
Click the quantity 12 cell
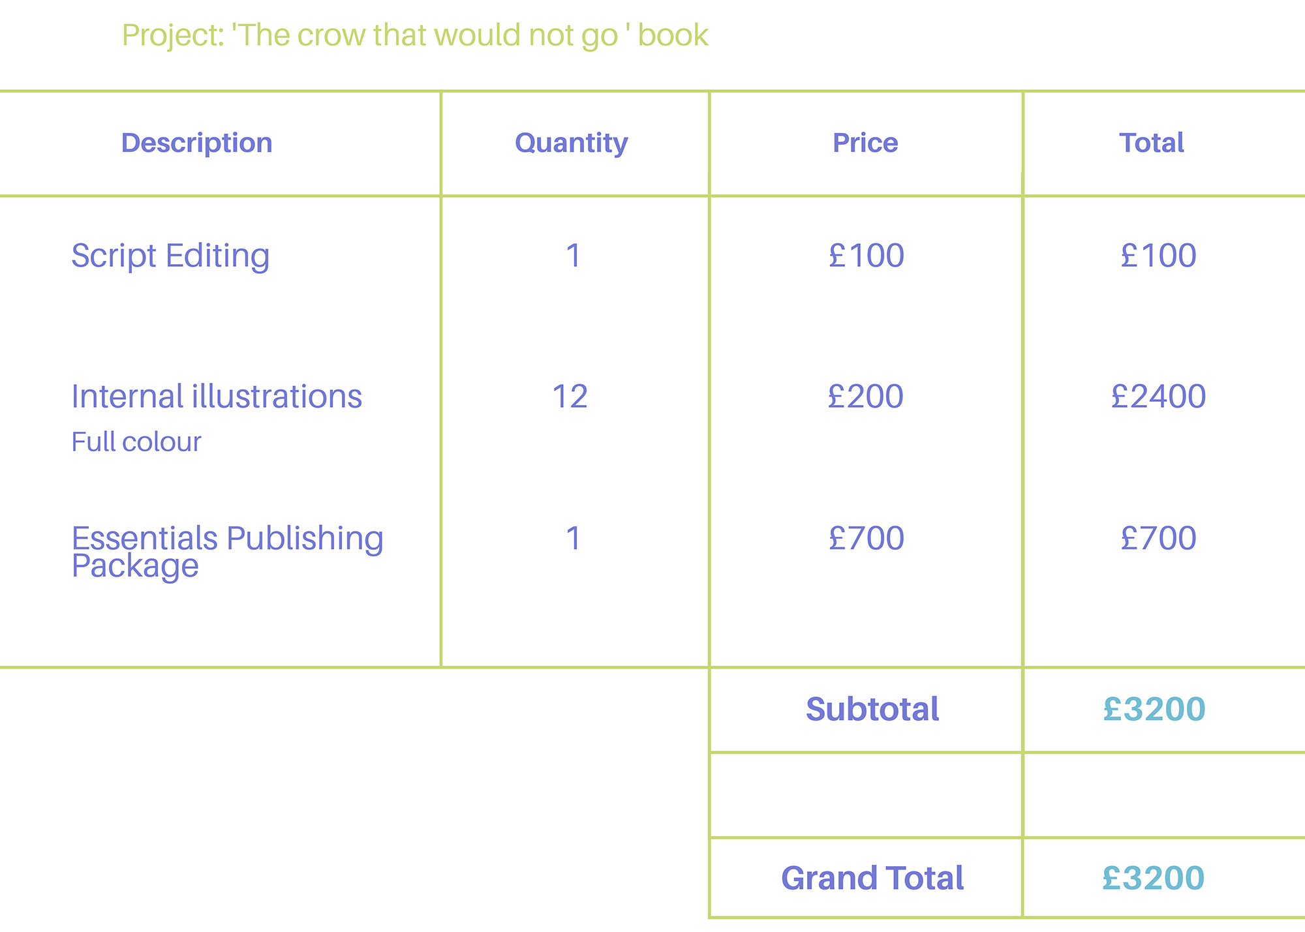(570, 397)
